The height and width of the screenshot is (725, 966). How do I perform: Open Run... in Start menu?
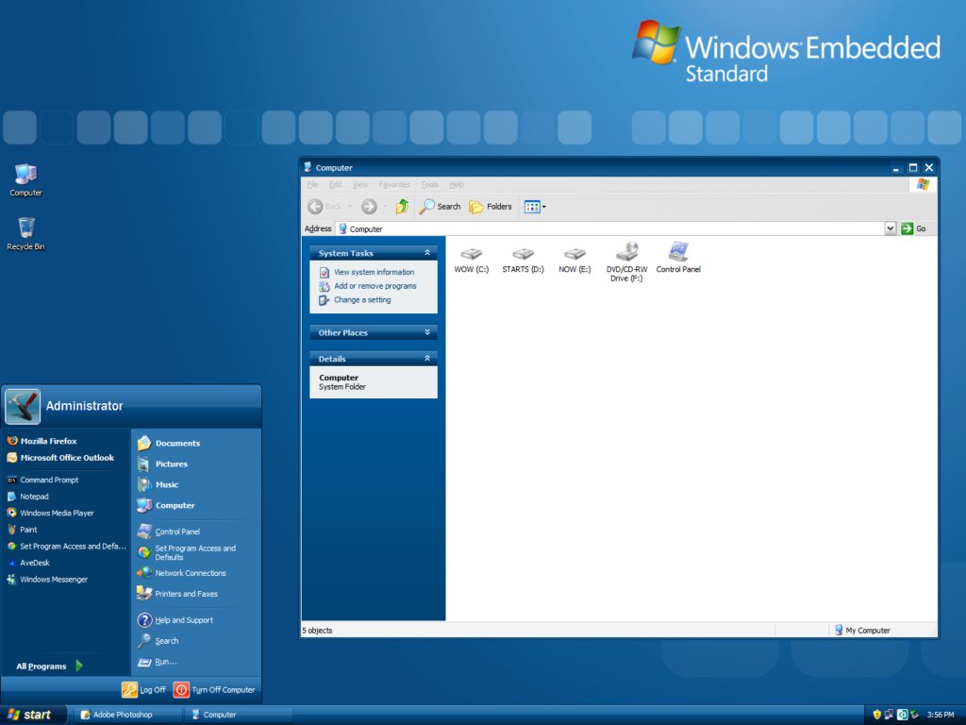pyautogui.click(x=158, y=662)
